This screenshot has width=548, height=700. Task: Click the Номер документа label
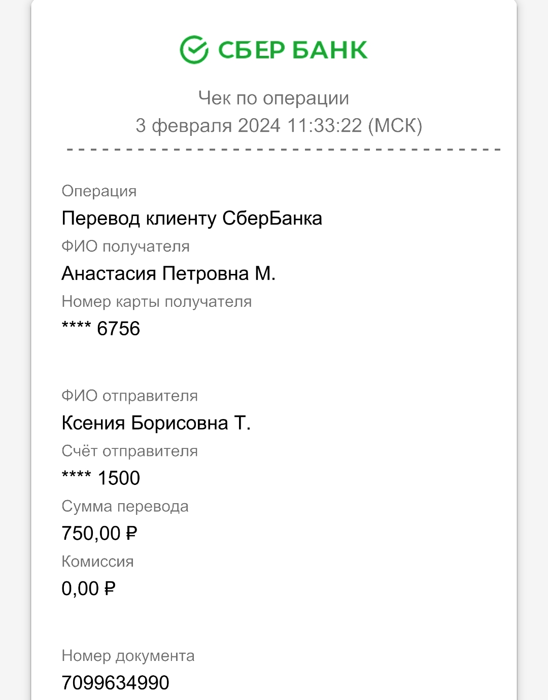(128, 656)
